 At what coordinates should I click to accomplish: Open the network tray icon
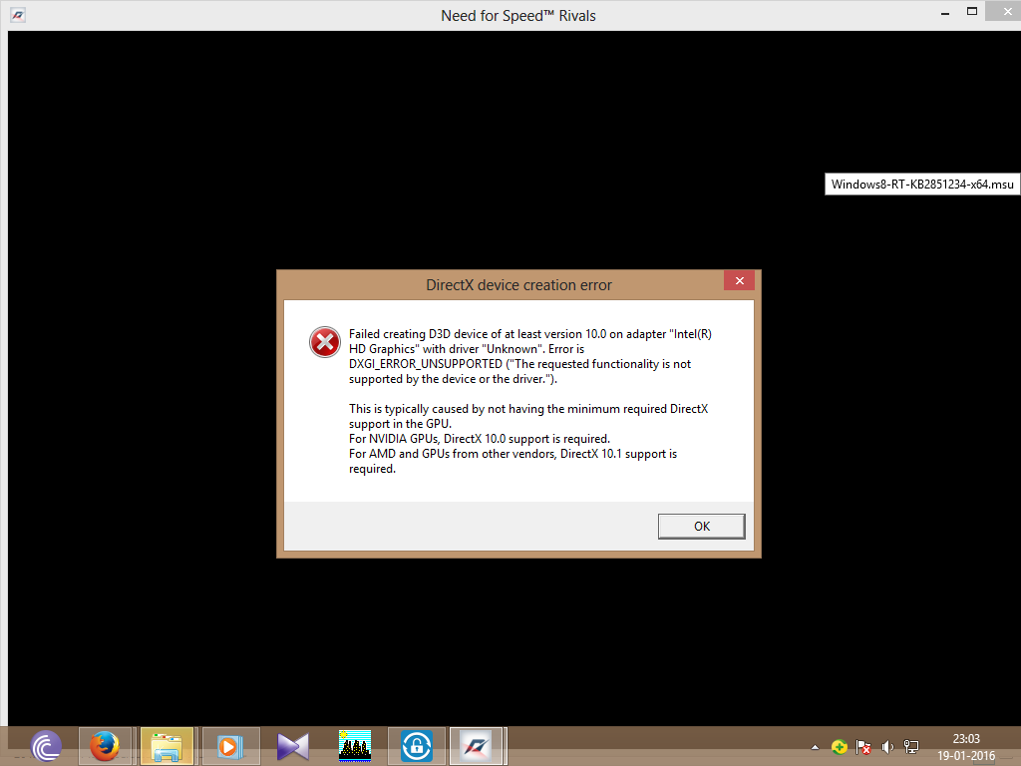click(911, 747)
